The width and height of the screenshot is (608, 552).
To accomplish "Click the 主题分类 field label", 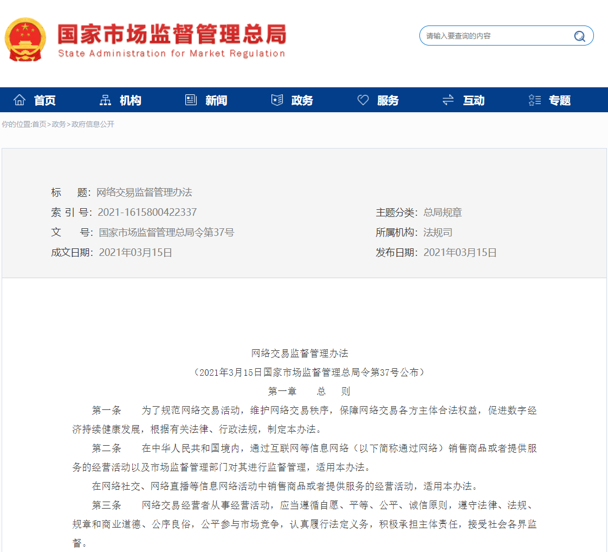I will 397,213.
